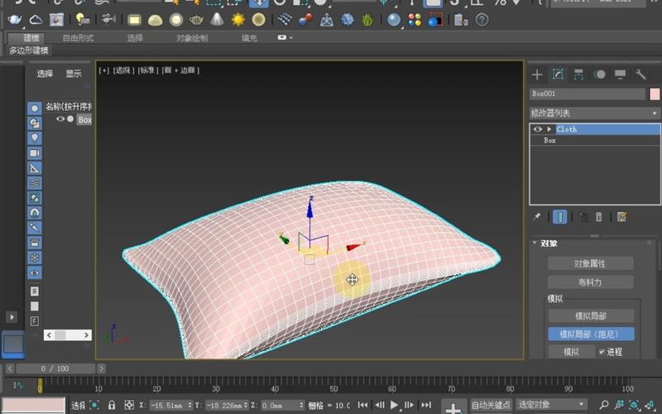Click the Box001 object color swatch
The image size is (662, 414).
pyautogui.click(x=655, y=94)
